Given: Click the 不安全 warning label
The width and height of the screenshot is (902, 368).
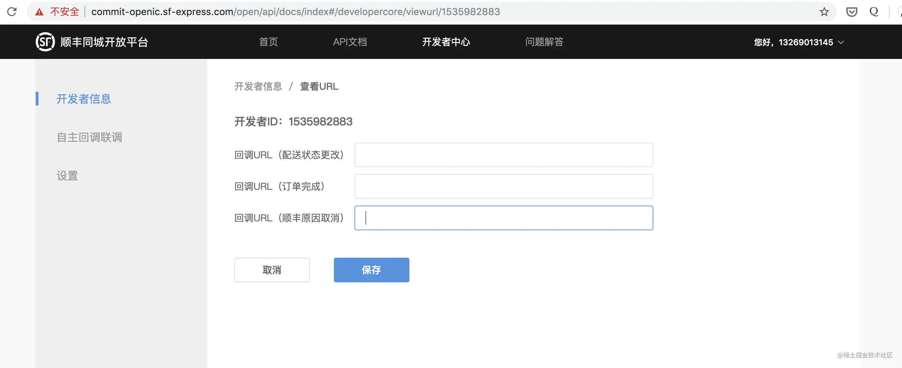Looking at the screenshot, I should tap(65, 12).
